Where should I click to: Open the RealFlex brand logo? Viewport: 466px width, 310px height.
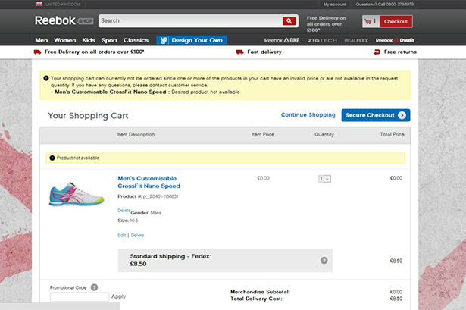pos(356,40)
